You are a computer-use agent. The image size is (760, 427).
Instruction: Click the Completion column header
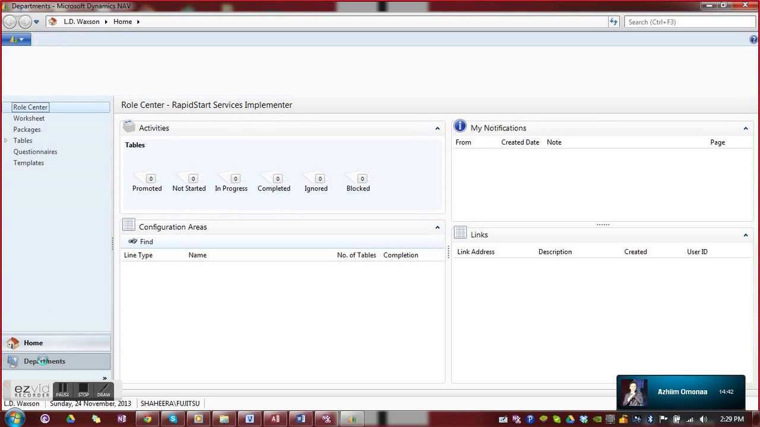(x=401, y=255)
